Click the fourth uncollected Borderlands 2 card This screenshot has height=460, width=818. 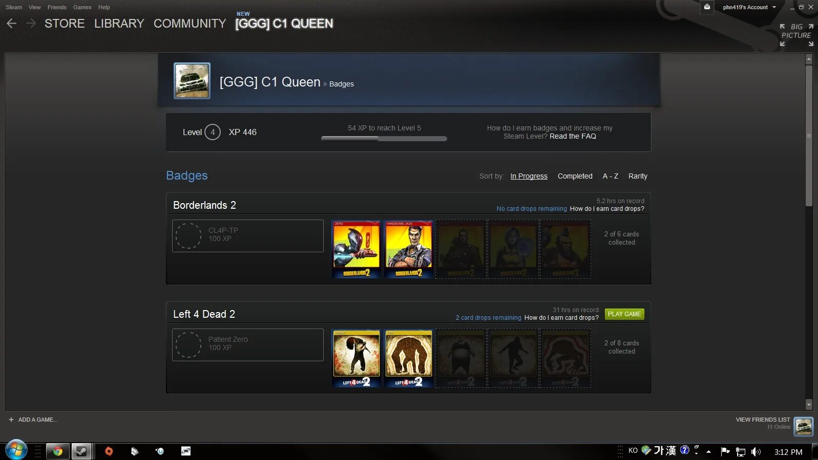(x=513, y=249)
